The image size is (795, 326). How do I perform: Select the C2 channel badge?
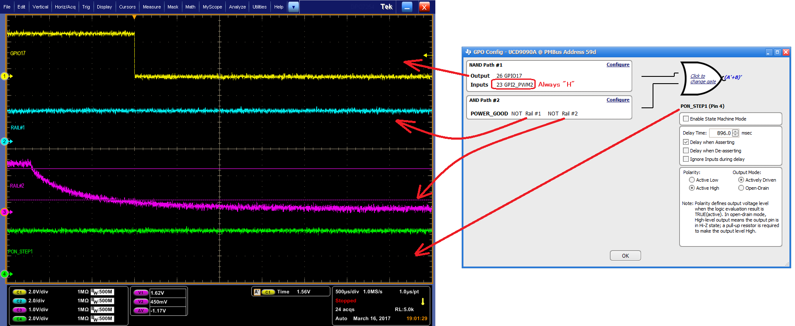[20, 301]
